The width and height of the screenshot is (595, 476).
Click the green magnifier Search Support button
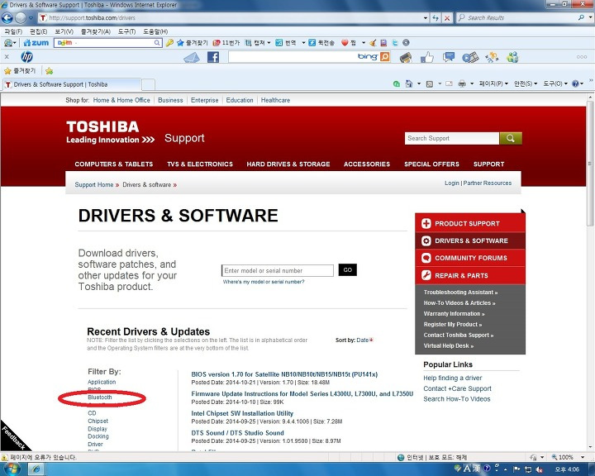coord(511,138)
